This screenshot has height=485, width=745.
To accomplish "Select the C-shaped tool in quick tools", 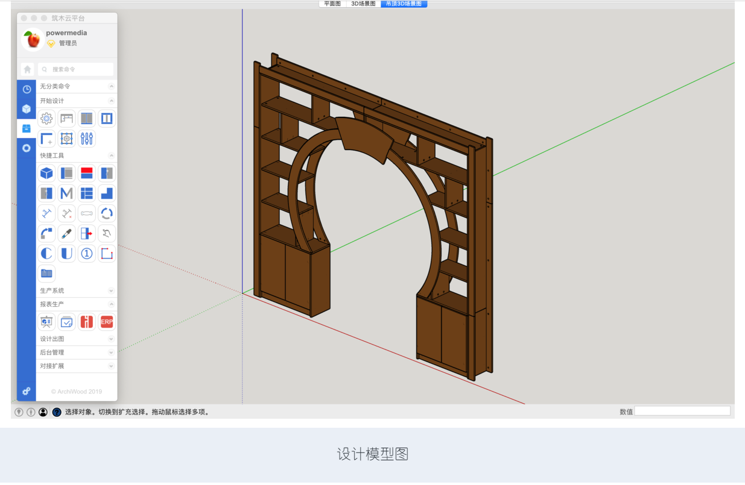I will click(x=46, y=253).
